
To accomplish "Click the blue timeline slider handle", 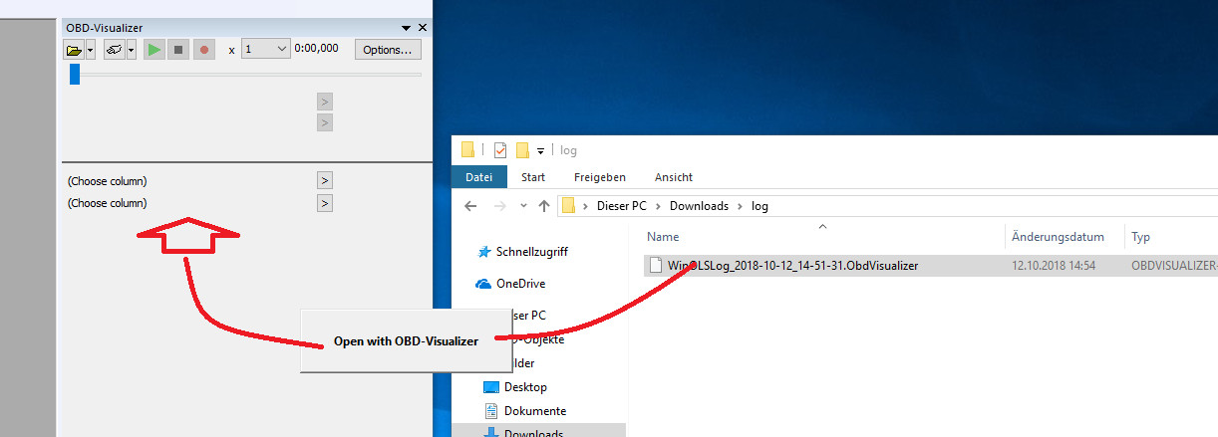I will [x=75, y=75].
